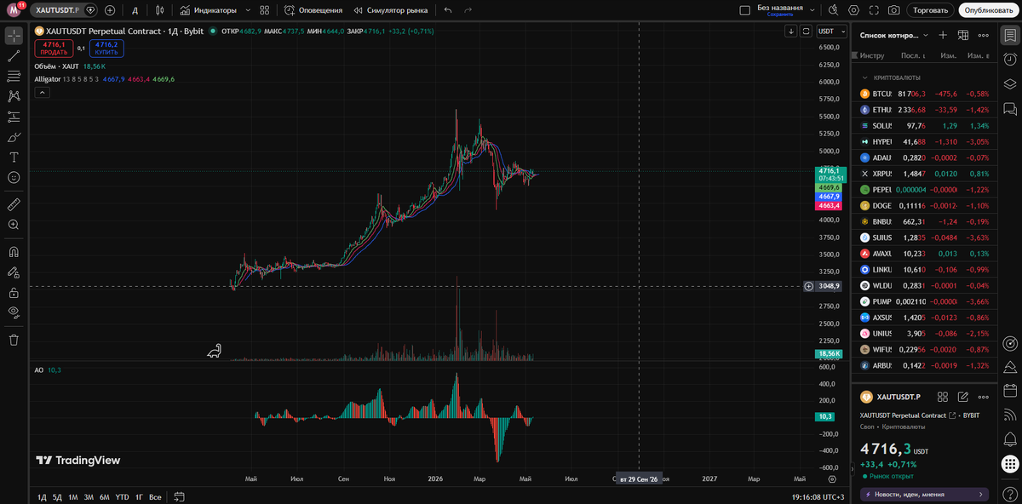Image resolution: width=1022 pixels, height=504 pixels.
Task: Toggle lock all drawings
Action: point(14,292)
